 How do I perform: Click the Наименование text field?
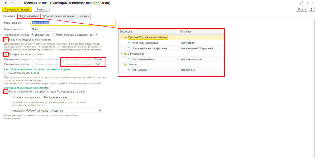click(73, 23)
